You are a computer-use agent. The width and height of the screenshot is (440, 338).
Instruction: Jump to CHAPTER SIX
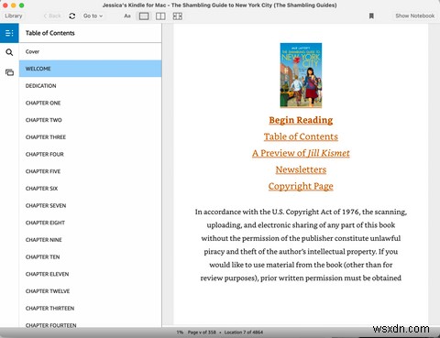pos(90,189)
